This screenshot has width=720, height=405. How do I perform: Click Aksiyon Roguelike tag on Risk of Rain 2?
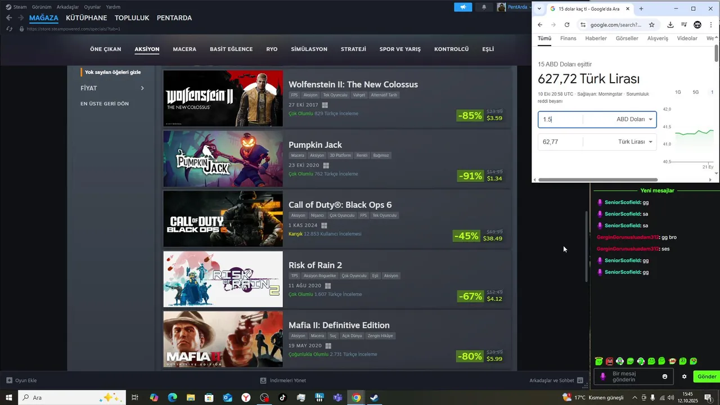pyautogui.click(x=319, y=276)
